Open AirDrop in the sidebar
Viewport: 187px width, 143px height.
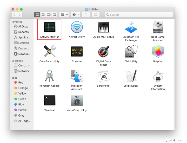point(21,26)
